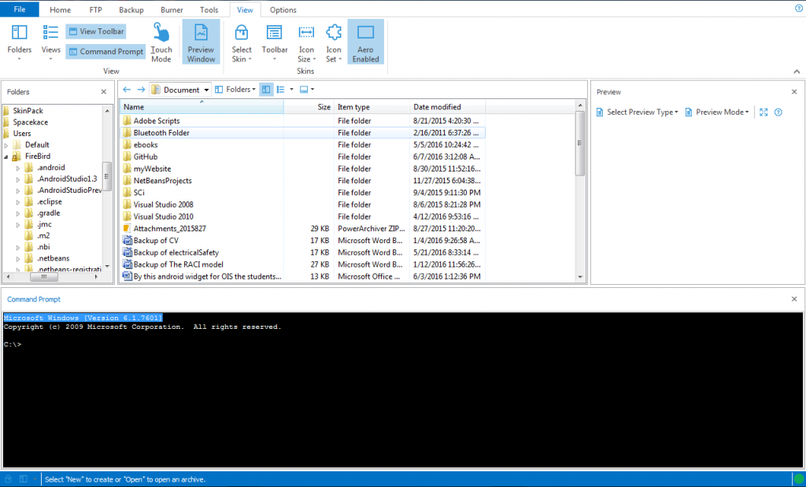The height and width of the screenshot is (487, 806).
Task: Expand the Default folder tree node
Action: pos(6,146)
